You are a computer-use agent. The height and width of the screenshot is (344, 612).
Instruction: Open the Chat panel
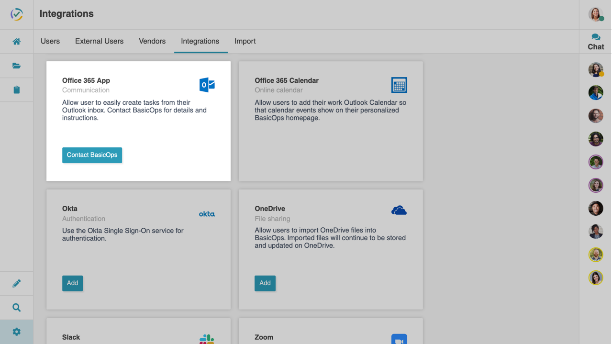595,42
